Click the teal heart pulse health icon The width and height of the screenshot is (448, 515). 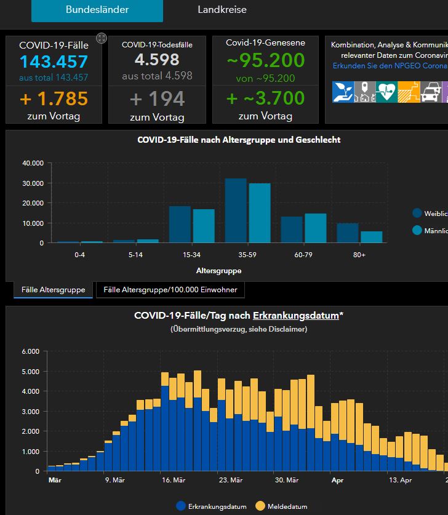[x=386, y=91]
